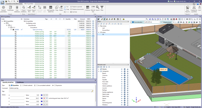The height and width of the screenshot is (108, 202).
Task: Click save icon in title bar
Action: coord(6,1)
